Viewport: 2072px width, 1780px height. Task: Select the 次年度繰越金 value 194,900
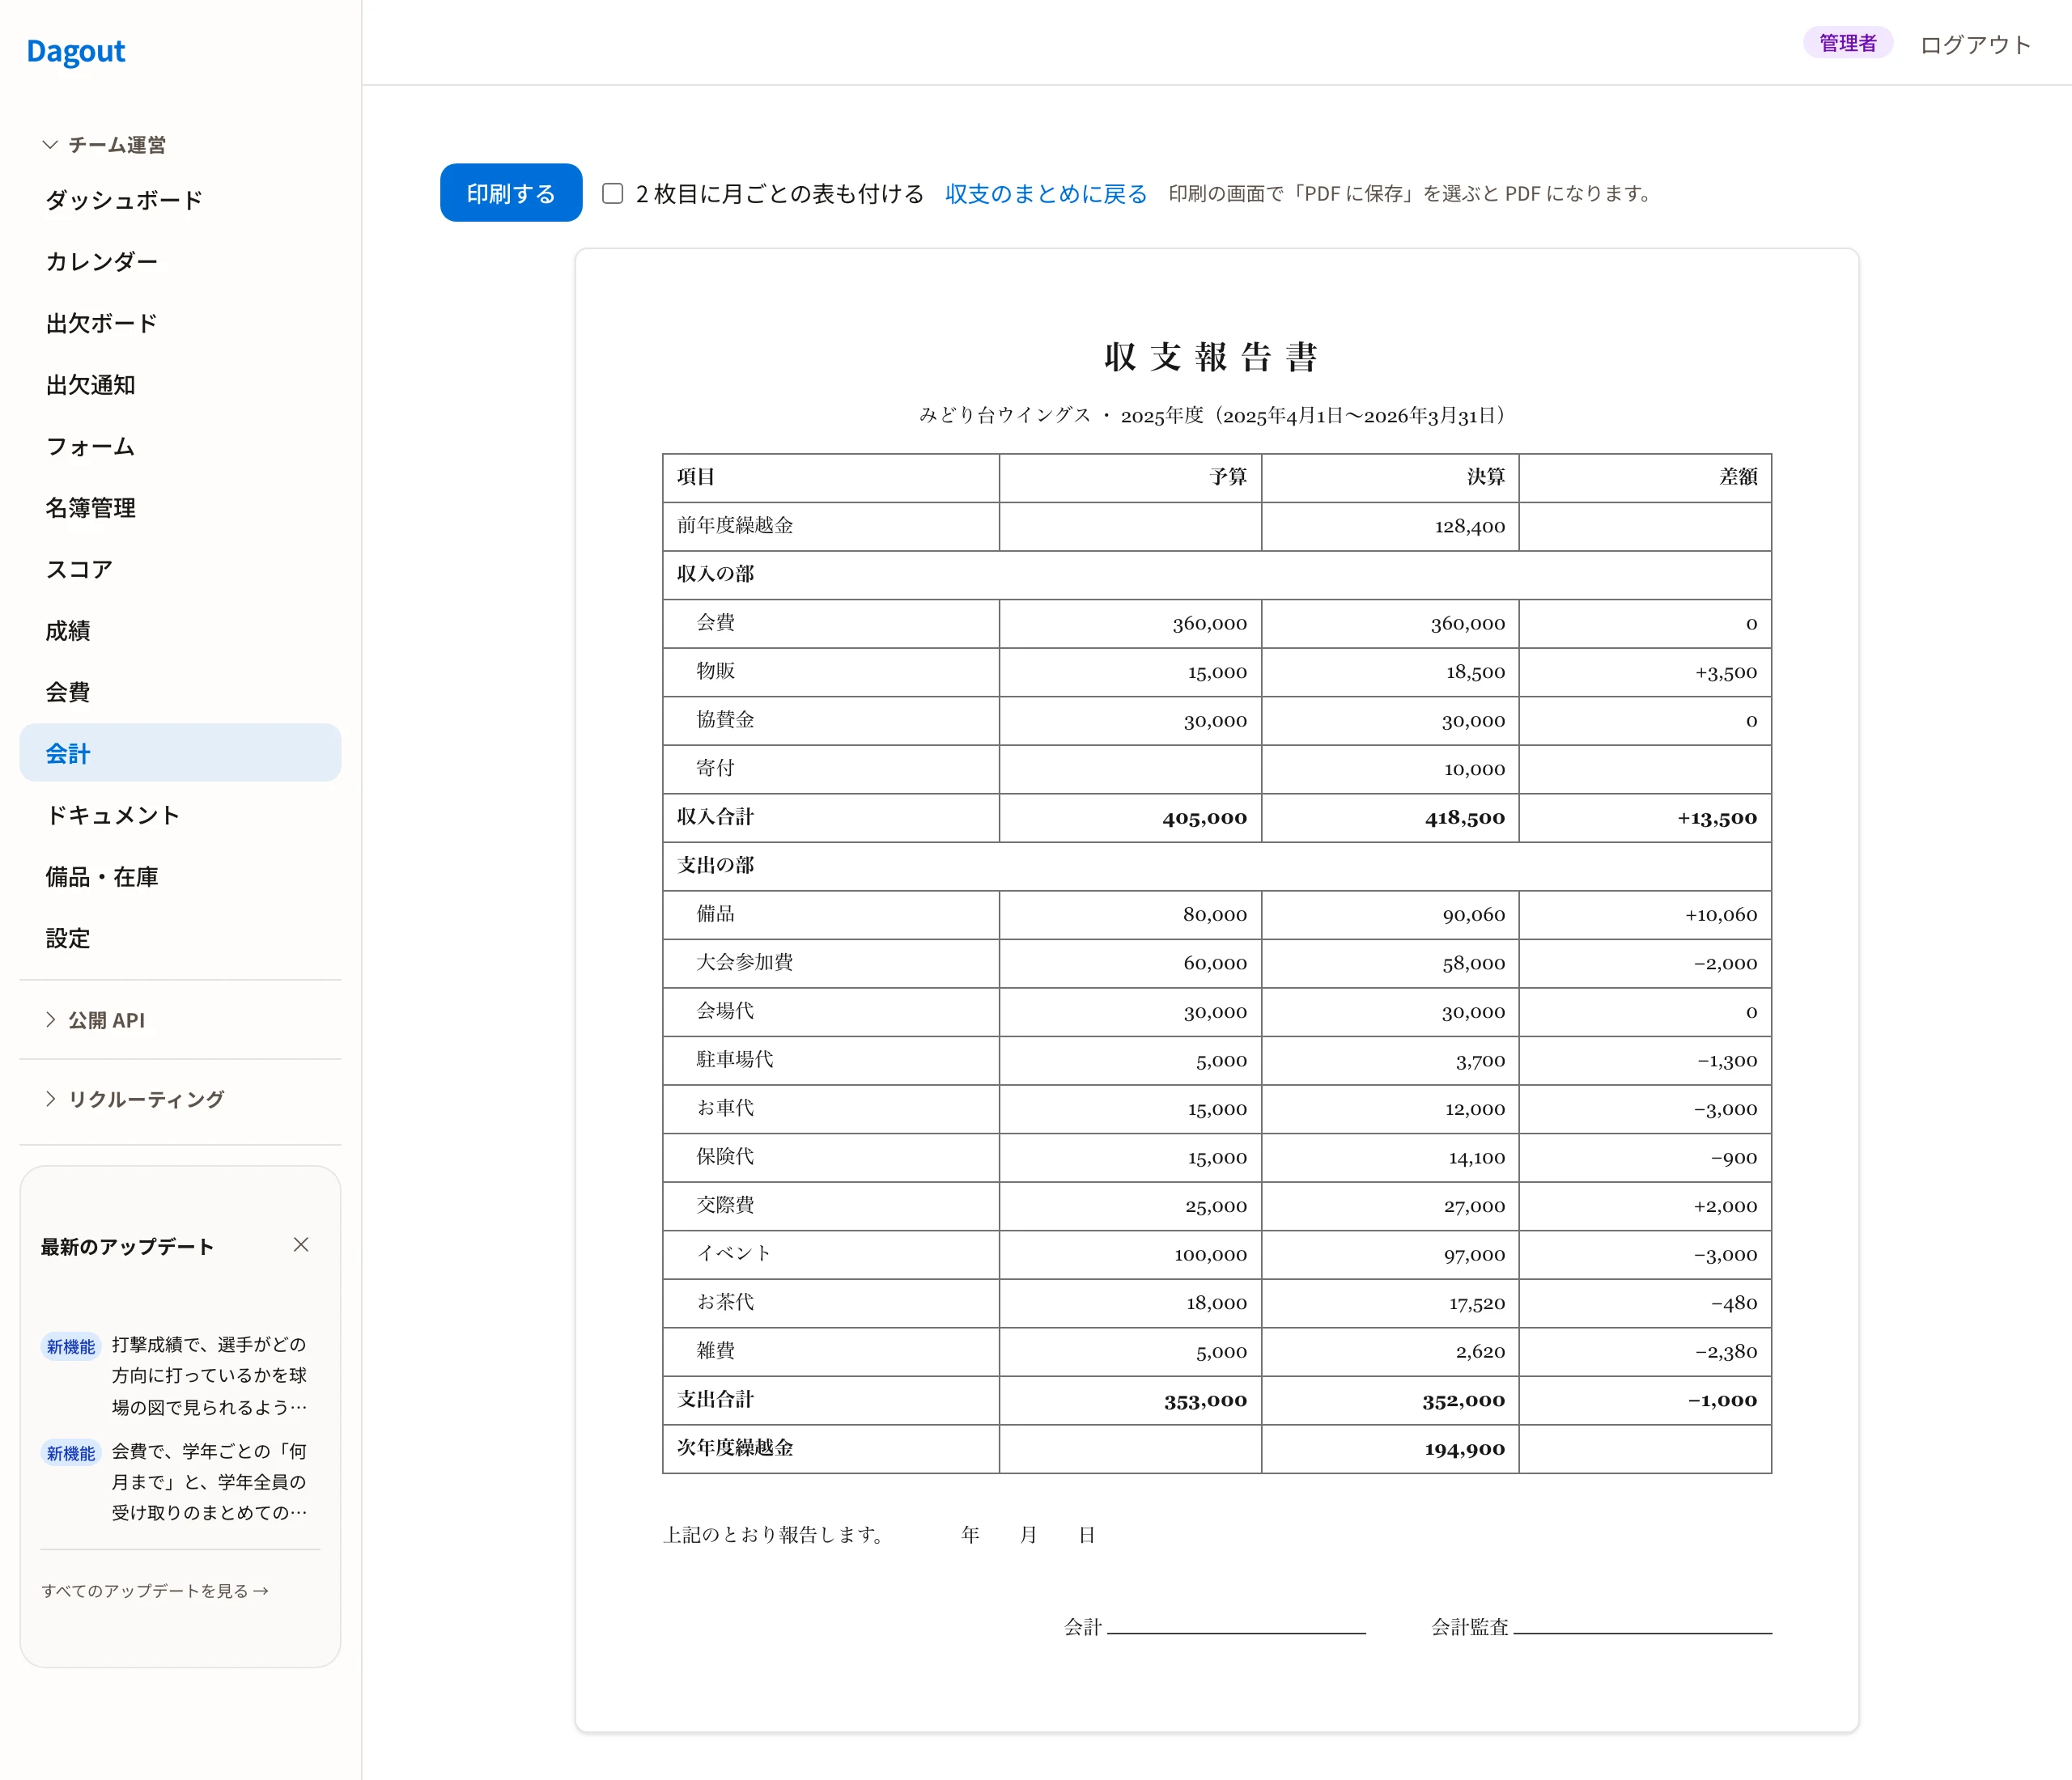click(x=1464, y=1449)
